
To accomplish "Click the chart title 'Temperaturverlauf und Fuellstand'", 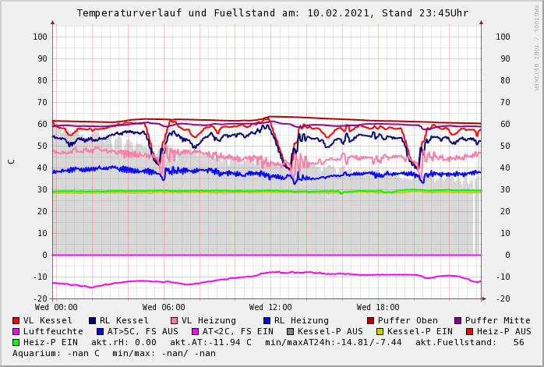I will click(181, 13).
